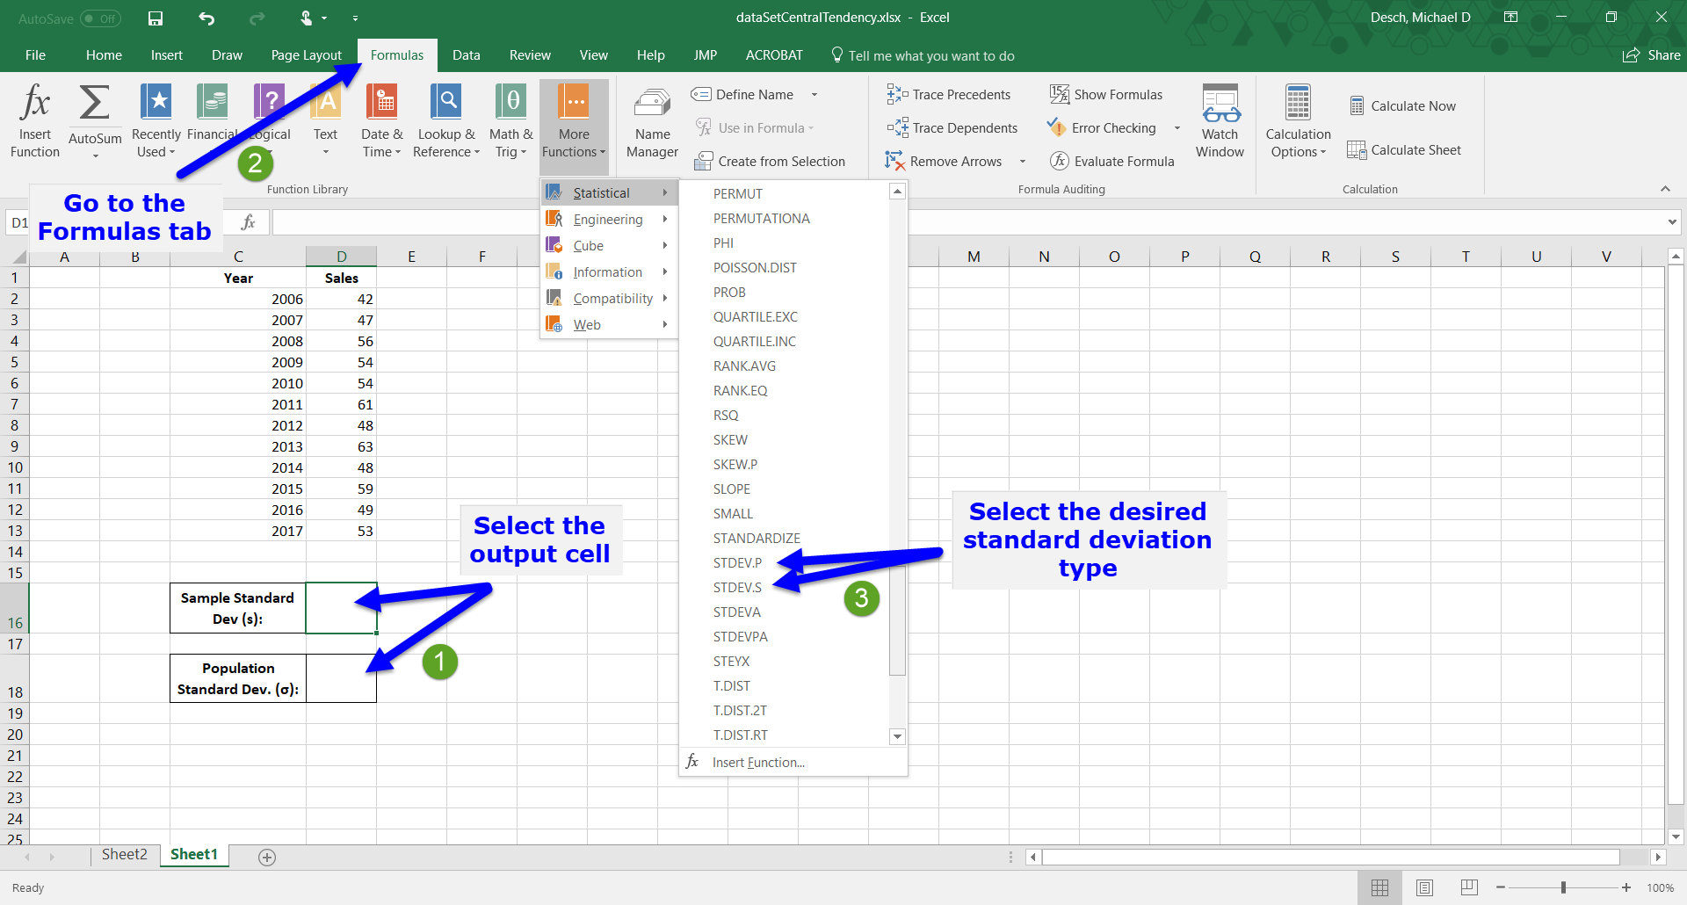The image size is (1687, 905).
Task: Switch to the Sheet2 worksheet tab
Action: [x=124, y=855]
